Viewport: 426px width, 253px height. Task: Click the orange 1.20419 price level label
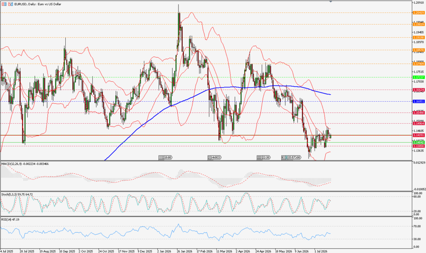click(x=419, y=13)
